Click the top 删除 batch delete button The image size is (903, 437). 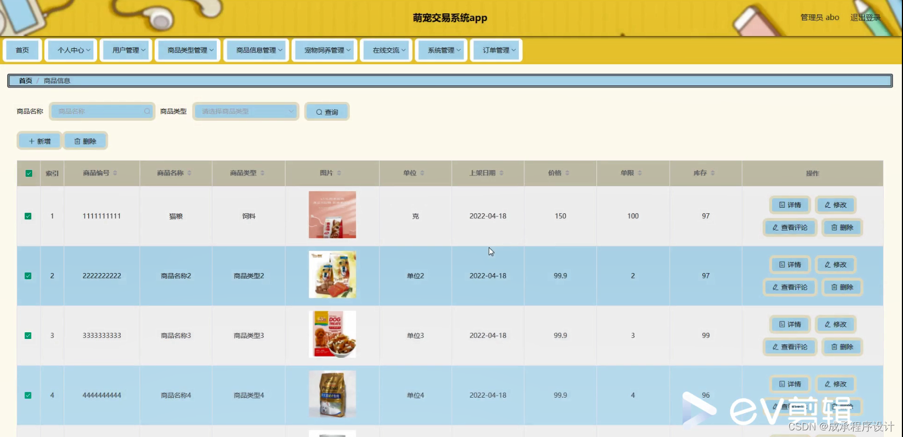(85, 141)
